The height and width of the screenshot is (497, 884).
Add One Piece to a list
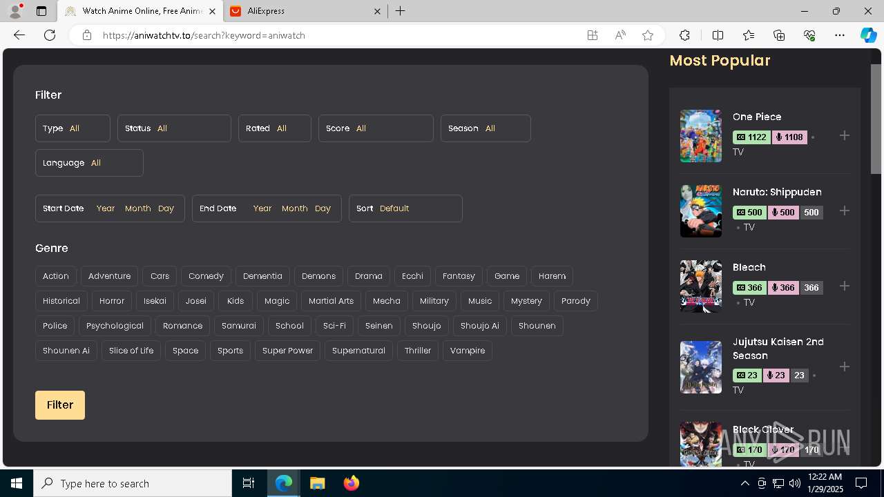(845, 135)
